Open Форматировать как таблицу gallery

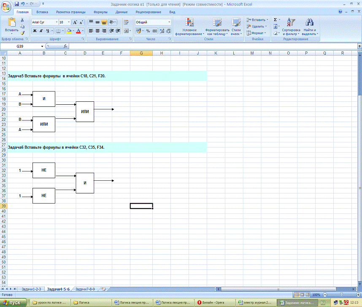click(x=217, y=27)
